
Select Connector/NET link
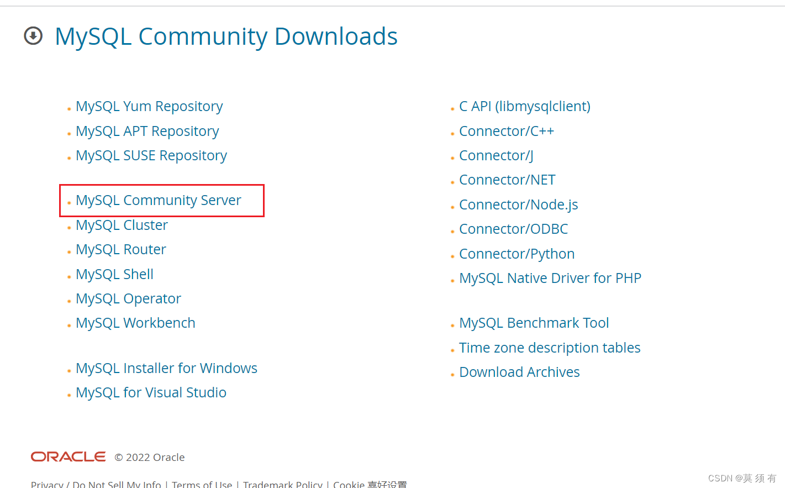click(507, 180)
